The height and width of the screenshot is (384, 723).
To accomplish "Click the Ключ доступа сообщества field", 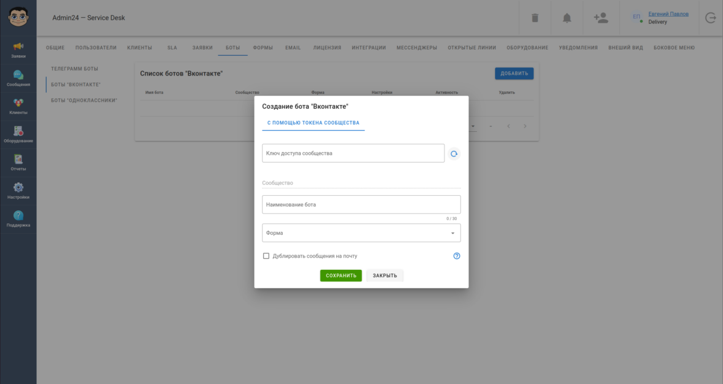I will (353, 153).
